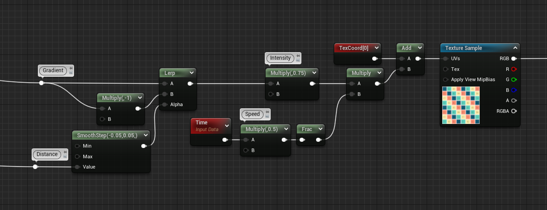
Task: Select the SmoothStep node title
Action: tap(107, 135)
